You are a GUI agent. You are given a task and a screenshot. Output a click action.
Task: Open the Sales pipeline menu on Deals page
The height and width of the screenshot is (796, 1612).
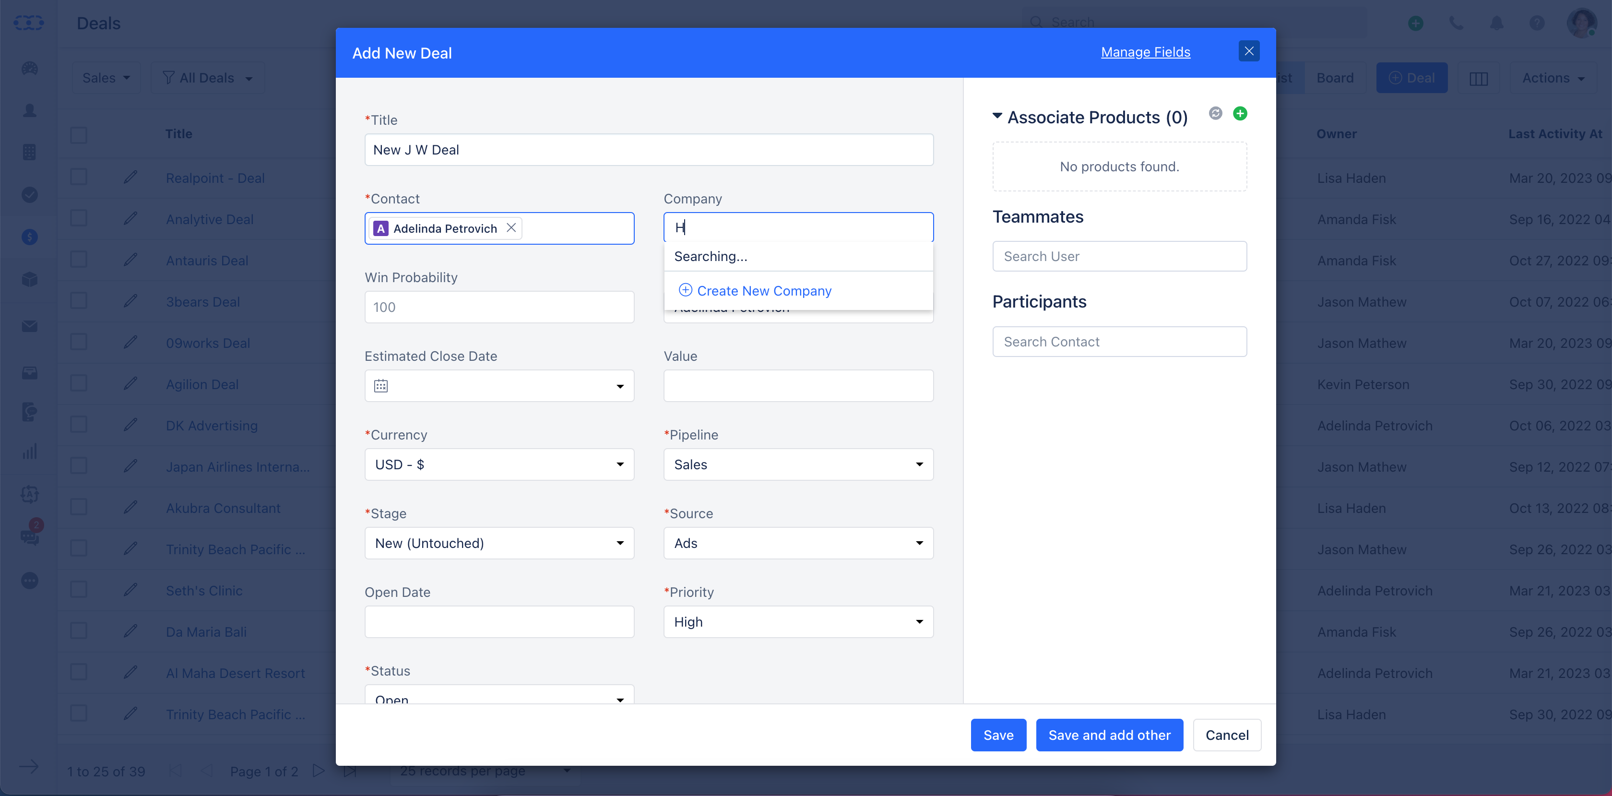pyautogui.click(x=106, y=78)
